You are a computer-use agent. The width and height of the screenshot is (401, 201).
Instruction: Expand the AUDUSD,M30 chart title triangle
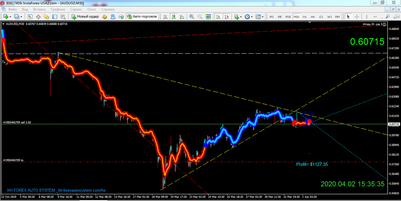(x=3, y=24)
